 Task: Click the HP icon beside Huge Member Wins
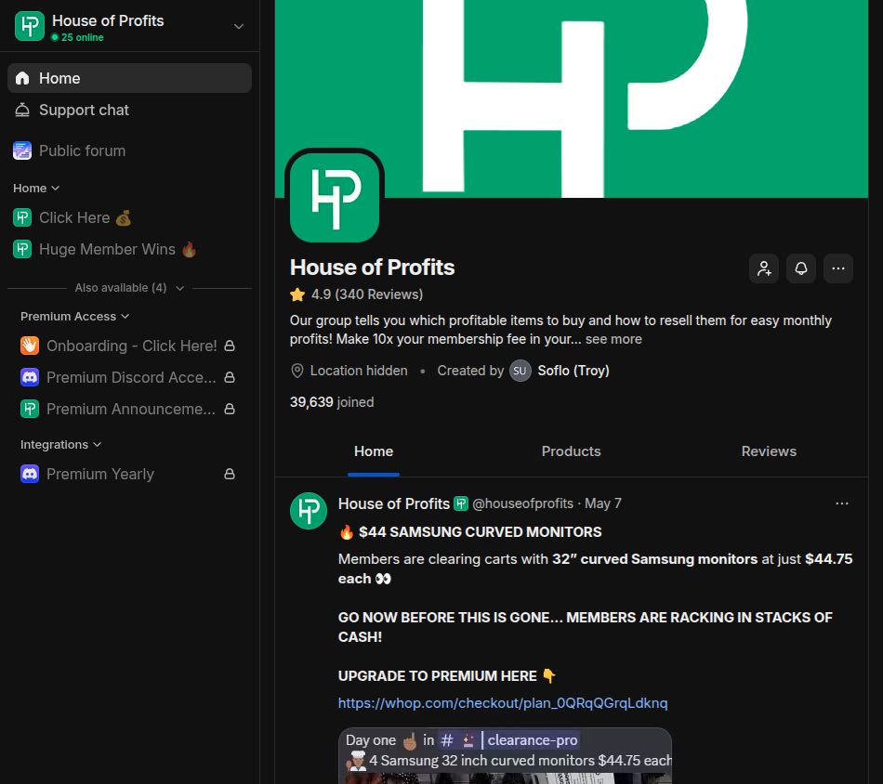22,249
